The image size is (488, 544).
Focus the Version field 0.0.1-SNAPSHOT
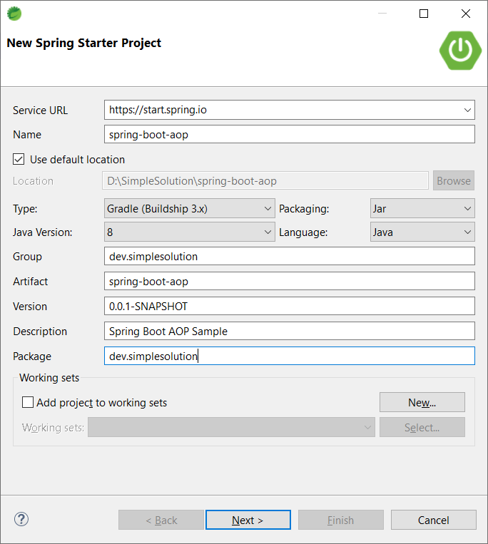pyautogui.click(x=290, y=306)
